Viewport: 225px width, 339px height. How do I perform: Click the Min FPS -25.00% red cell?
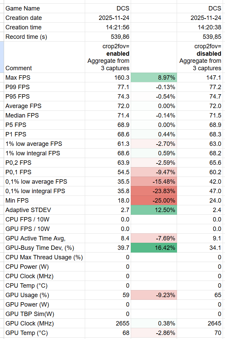(x=154, y=201)
